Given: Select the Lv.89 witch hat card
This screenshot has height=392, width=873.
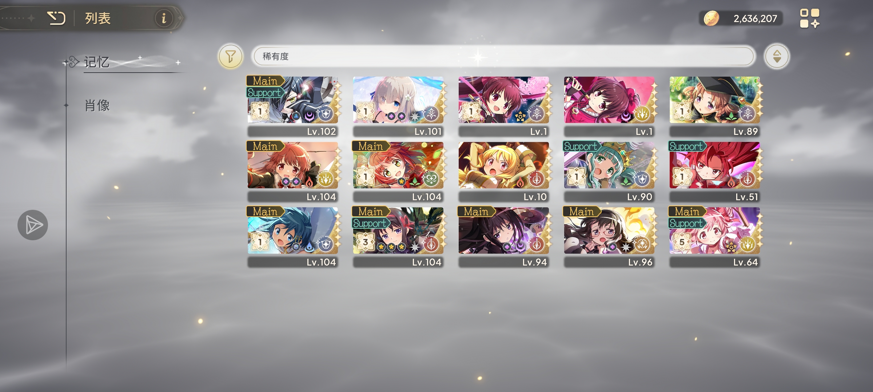Looking at the screenshot, I should [x=715, y=106].
